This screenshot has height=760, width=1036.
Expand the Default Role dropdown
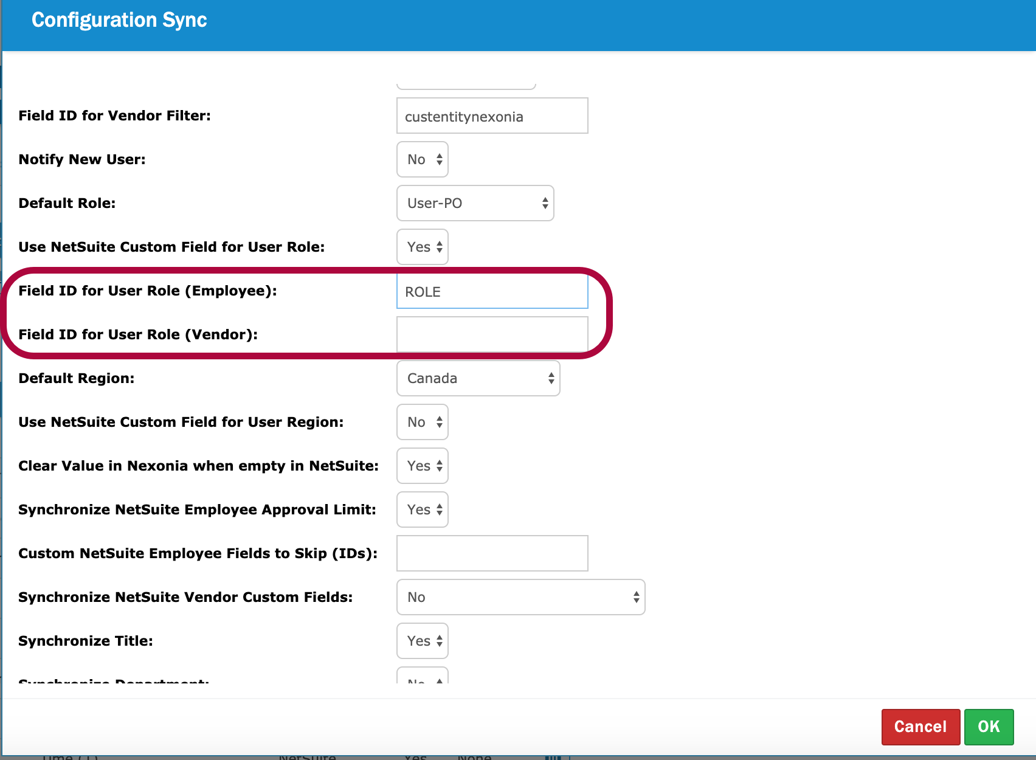(475, 203)
